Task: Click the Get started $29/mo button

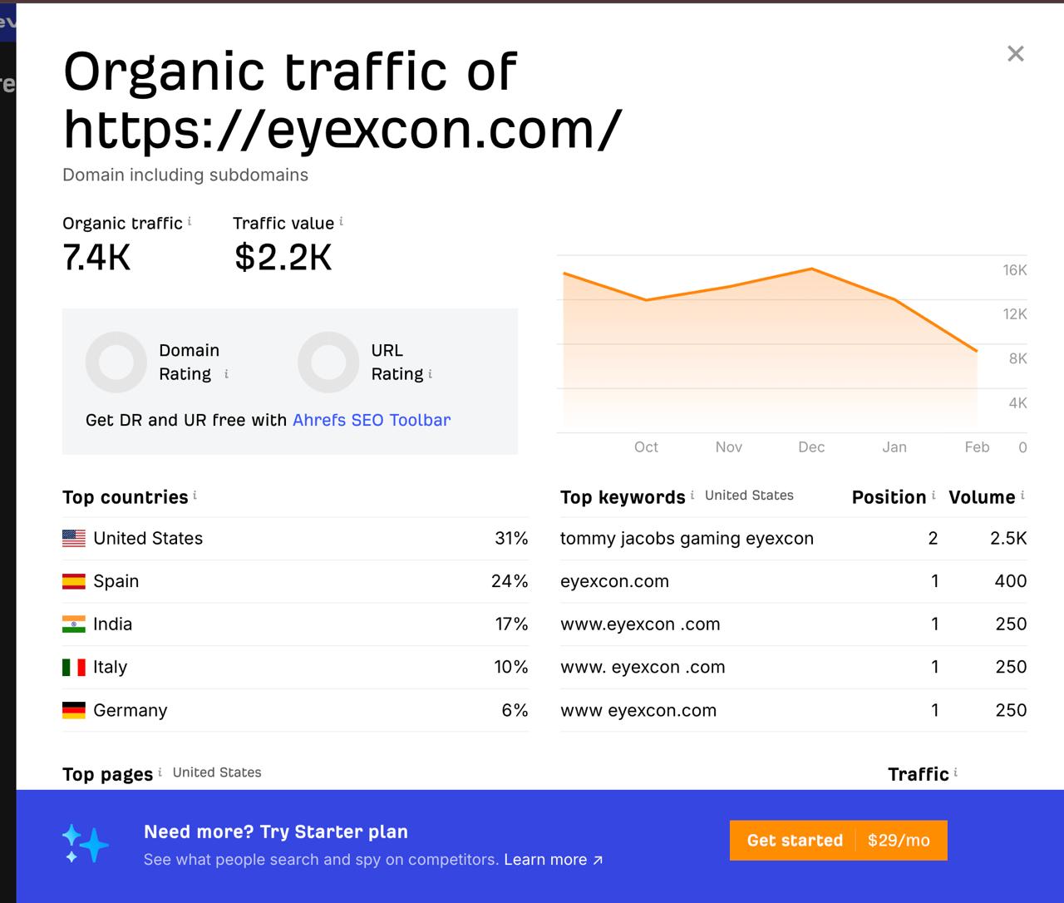Action: tap(838, 841)
